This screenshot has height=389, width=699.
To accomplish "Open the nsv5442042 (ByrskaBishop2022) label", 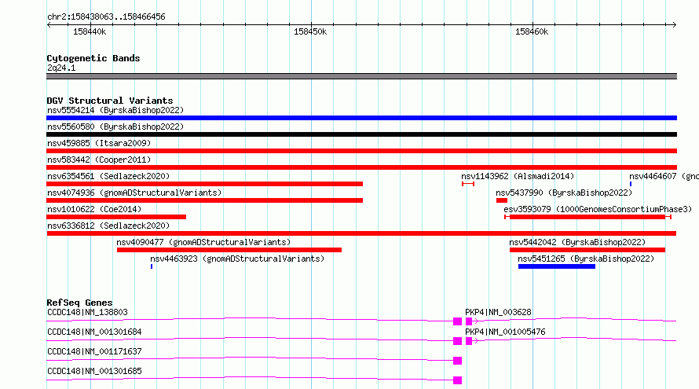I will (577, 242).
